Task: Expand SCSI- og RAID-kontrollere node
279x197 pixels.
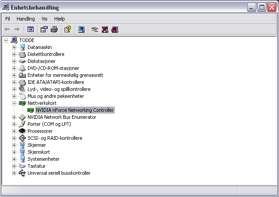Action: tap(14, 138)
